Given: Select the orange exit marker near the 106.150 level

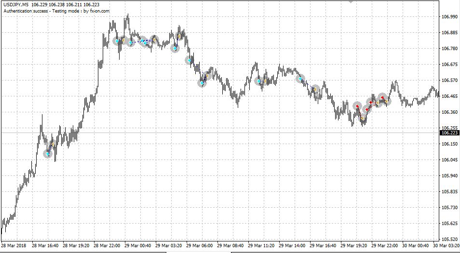Looking at the screenshot, I should click(53, 144).
